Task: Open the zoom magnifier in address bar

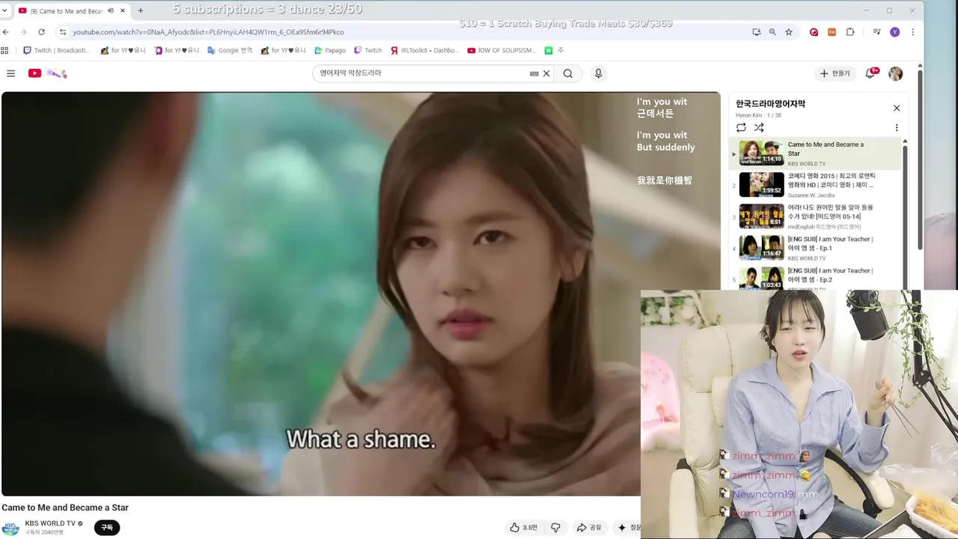Action: 772,32
